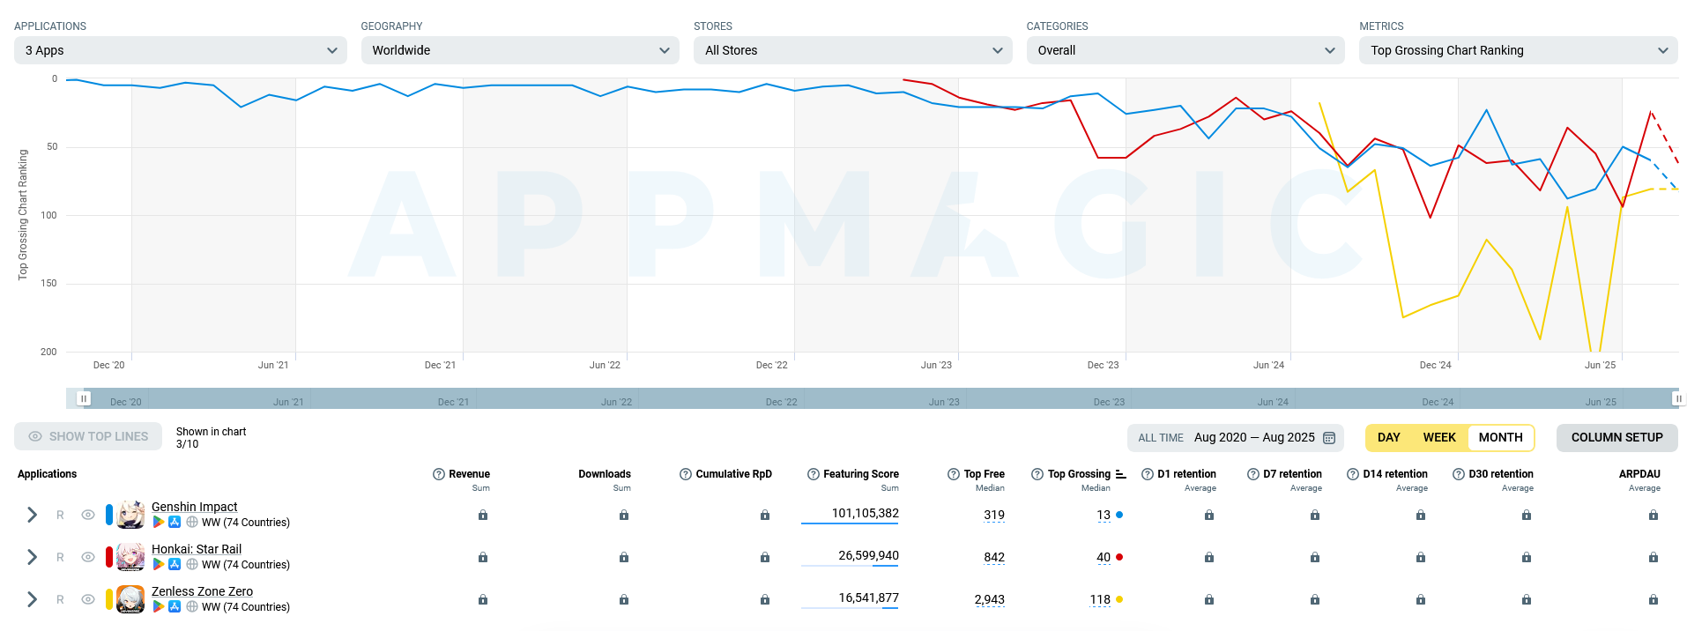Click Google Play icon under Honkai: Star Rail

[159, 565]
